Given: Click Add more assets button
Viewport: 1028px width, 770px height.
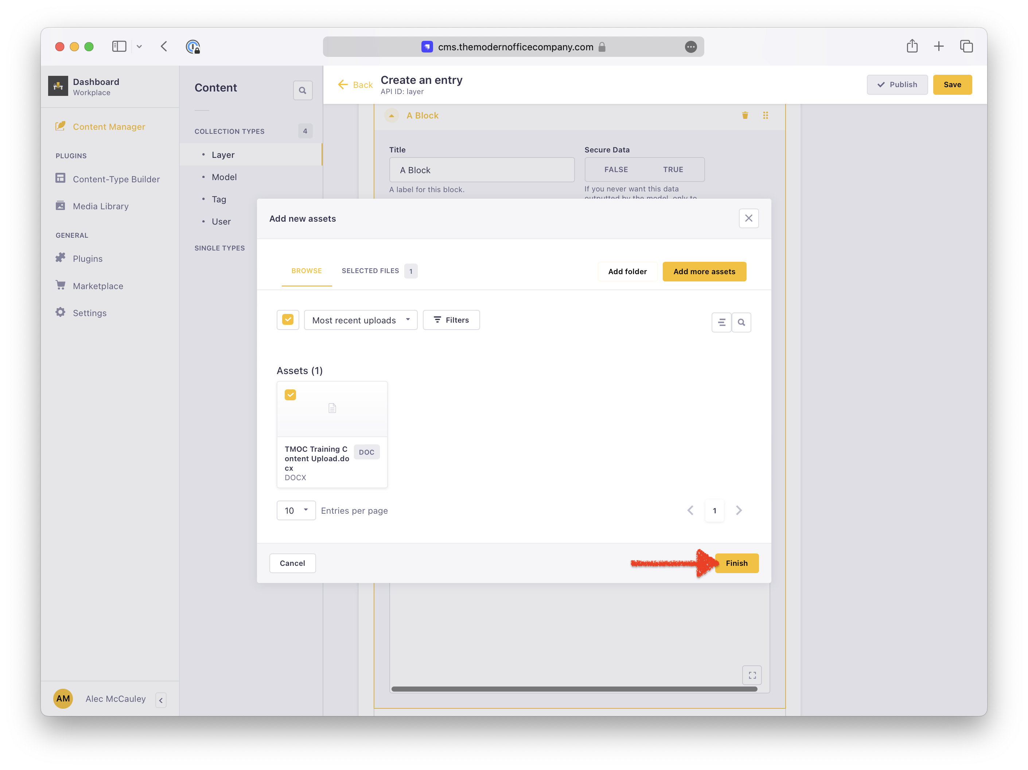Looking at the screenshot, I should [704, 271].
